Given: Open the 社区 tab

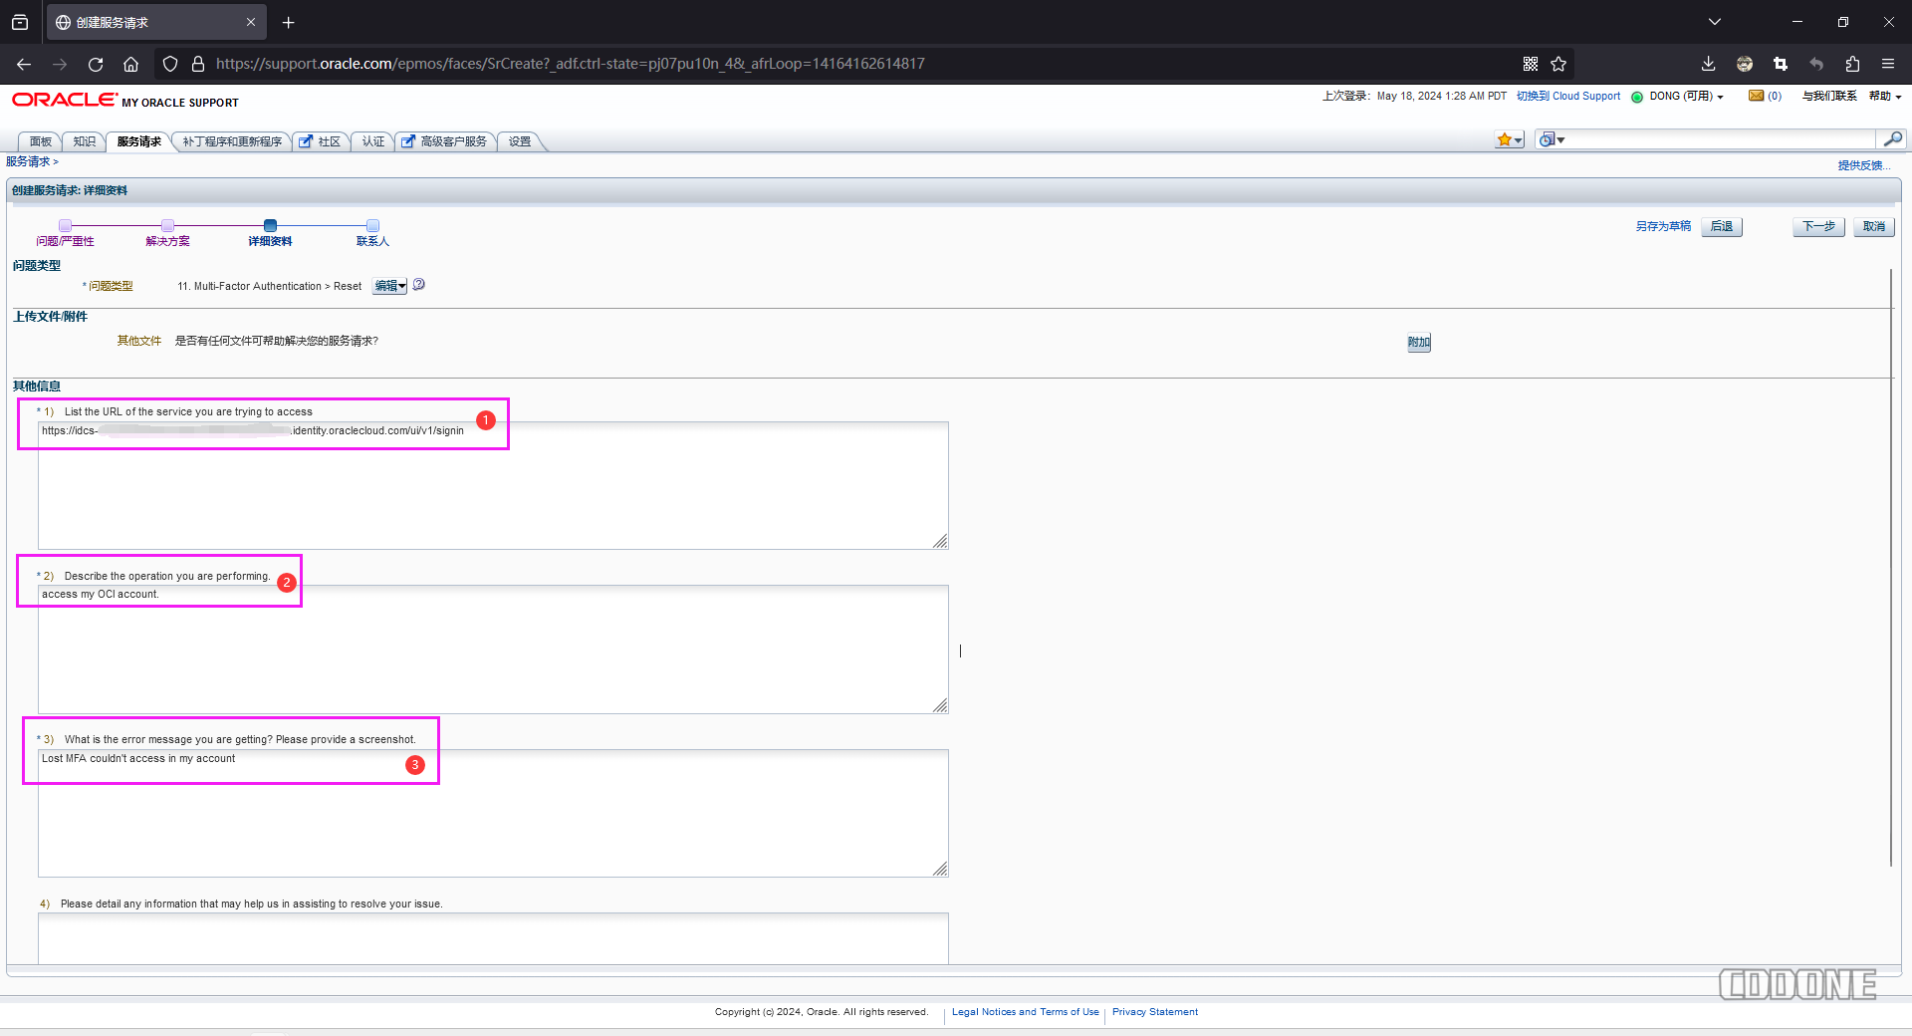Looking at the screenshot, I should pos(321,141).
